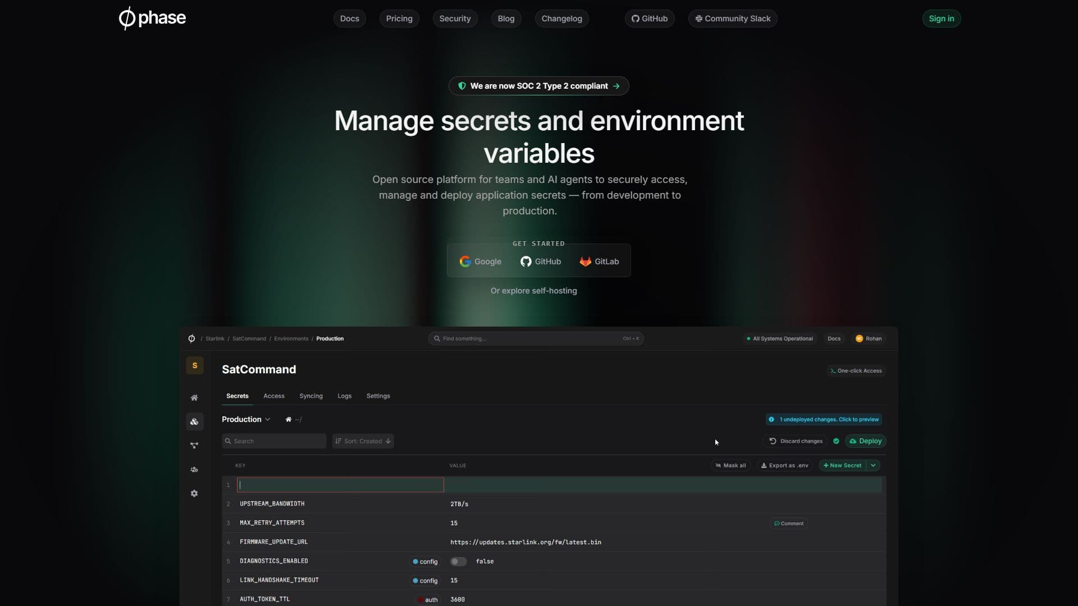Open Docs button in app header
The height and width of the screenshot is (606, 1078).
click(834, 338)
